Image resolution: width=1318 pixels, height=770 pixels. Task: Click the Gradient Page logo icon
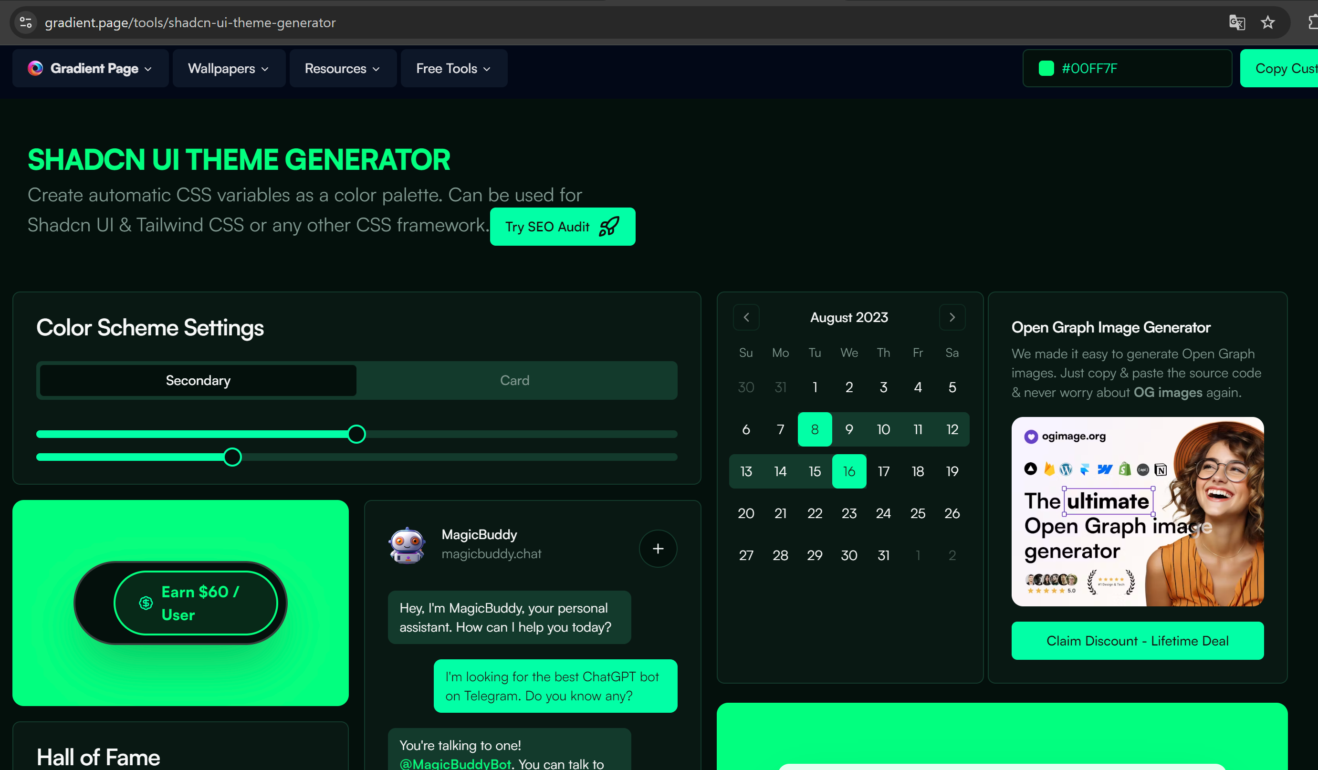35,68
